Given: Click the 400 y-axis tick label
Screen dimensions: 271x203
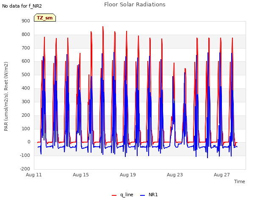Looking at the screenshot, I should click(26, 88).
